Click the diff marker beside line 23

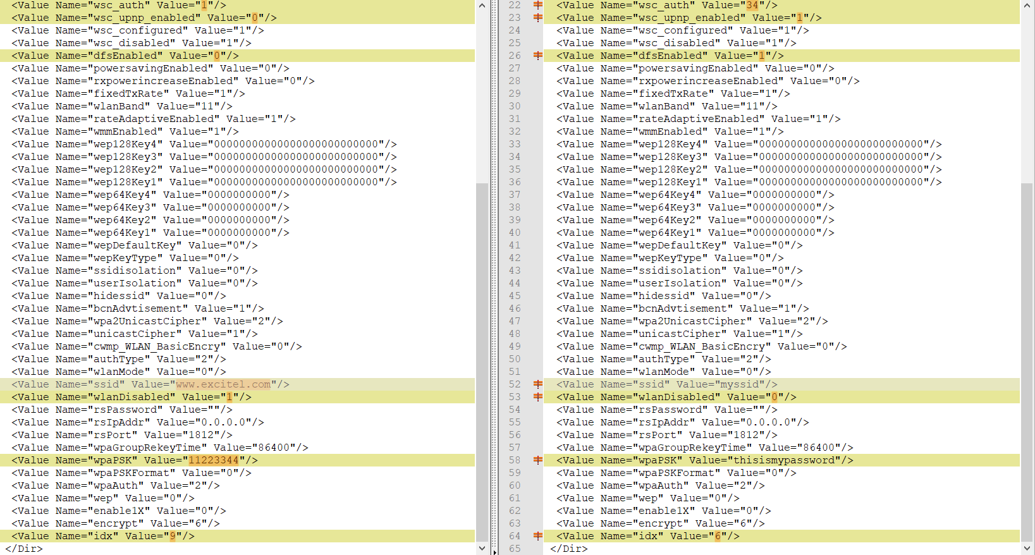[x=537, y=18]
